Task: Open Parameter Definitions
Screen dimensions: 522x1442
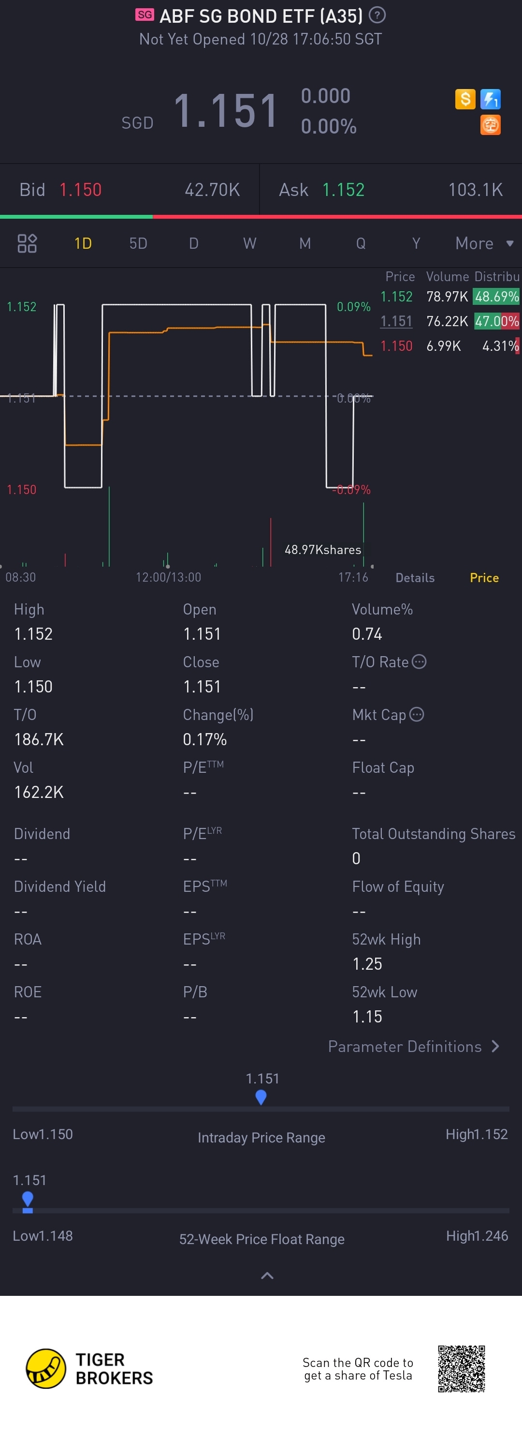Action: point(414,1047)
